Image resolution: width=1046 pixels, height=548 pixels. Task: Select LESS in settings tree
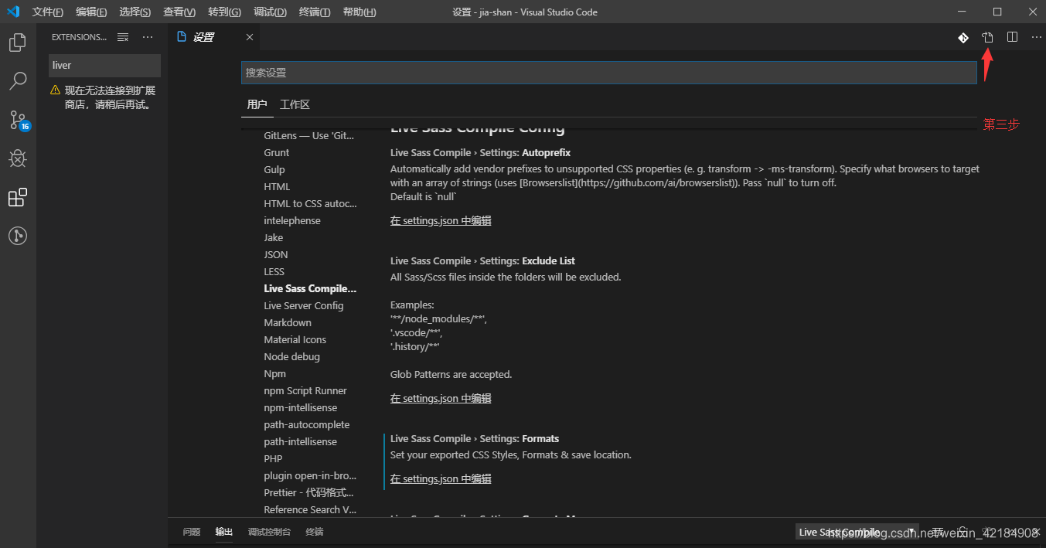click(274, 271)
